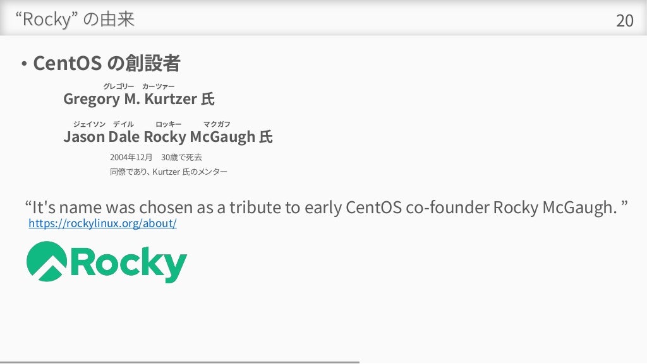Select the heading CentOS の創設者
Viewport: 647px width, 364px height.
tap(106, 63)
